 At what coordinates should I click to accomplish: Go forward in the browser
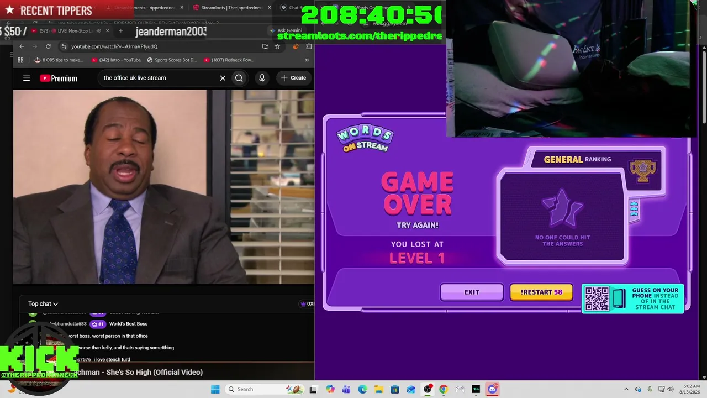pyautogui.click(x=35, y=46)
